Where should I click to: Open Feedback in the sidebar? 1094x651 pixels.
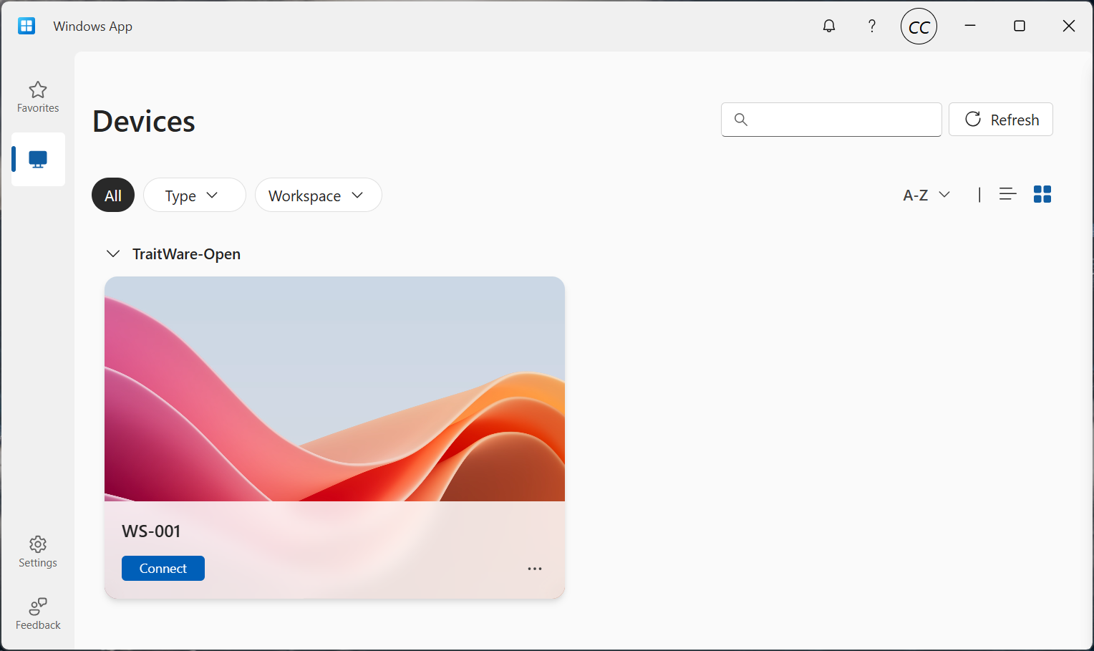click(38, 614)
